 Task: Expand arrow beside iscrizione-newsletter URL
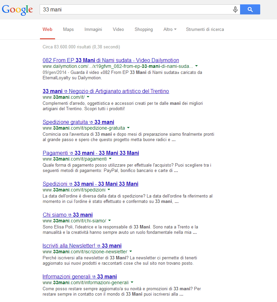coord(131,251)
